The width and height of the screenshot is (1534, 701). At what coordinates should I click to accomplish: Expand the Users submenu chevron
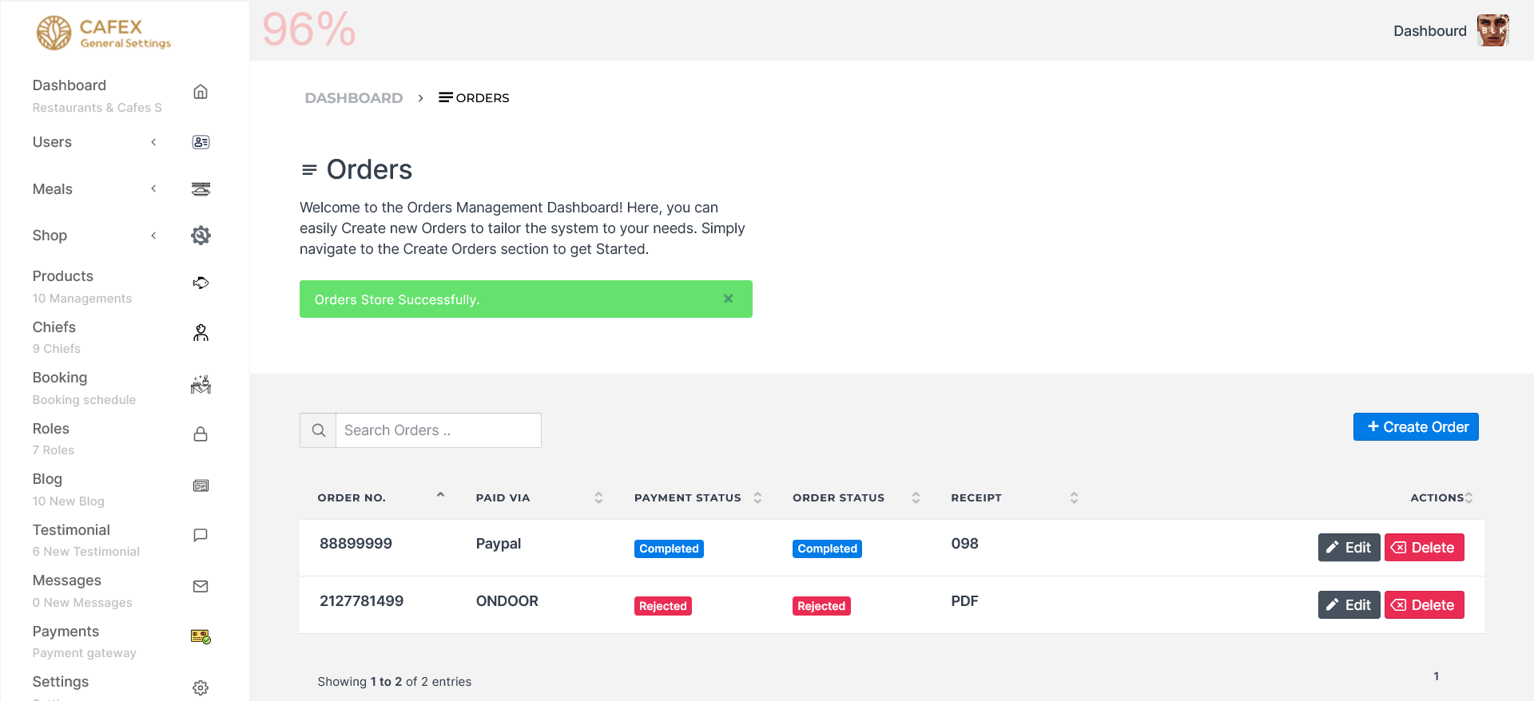point(153,142)
